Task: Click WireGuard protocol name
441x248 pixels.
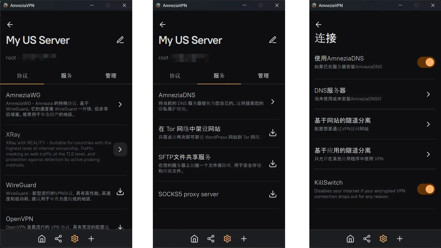Action: pyautogui.click(x=21, y=185)
